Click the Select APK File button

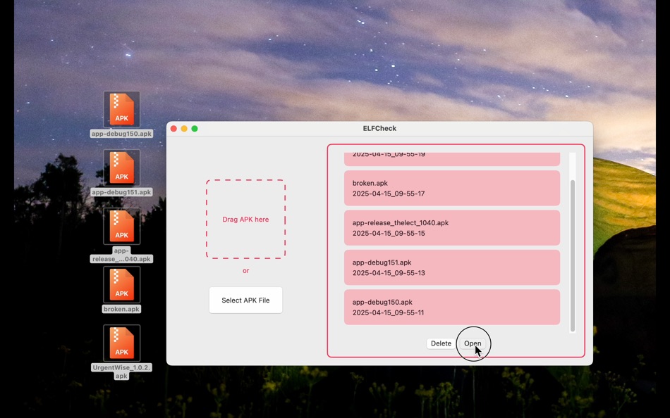245,300
